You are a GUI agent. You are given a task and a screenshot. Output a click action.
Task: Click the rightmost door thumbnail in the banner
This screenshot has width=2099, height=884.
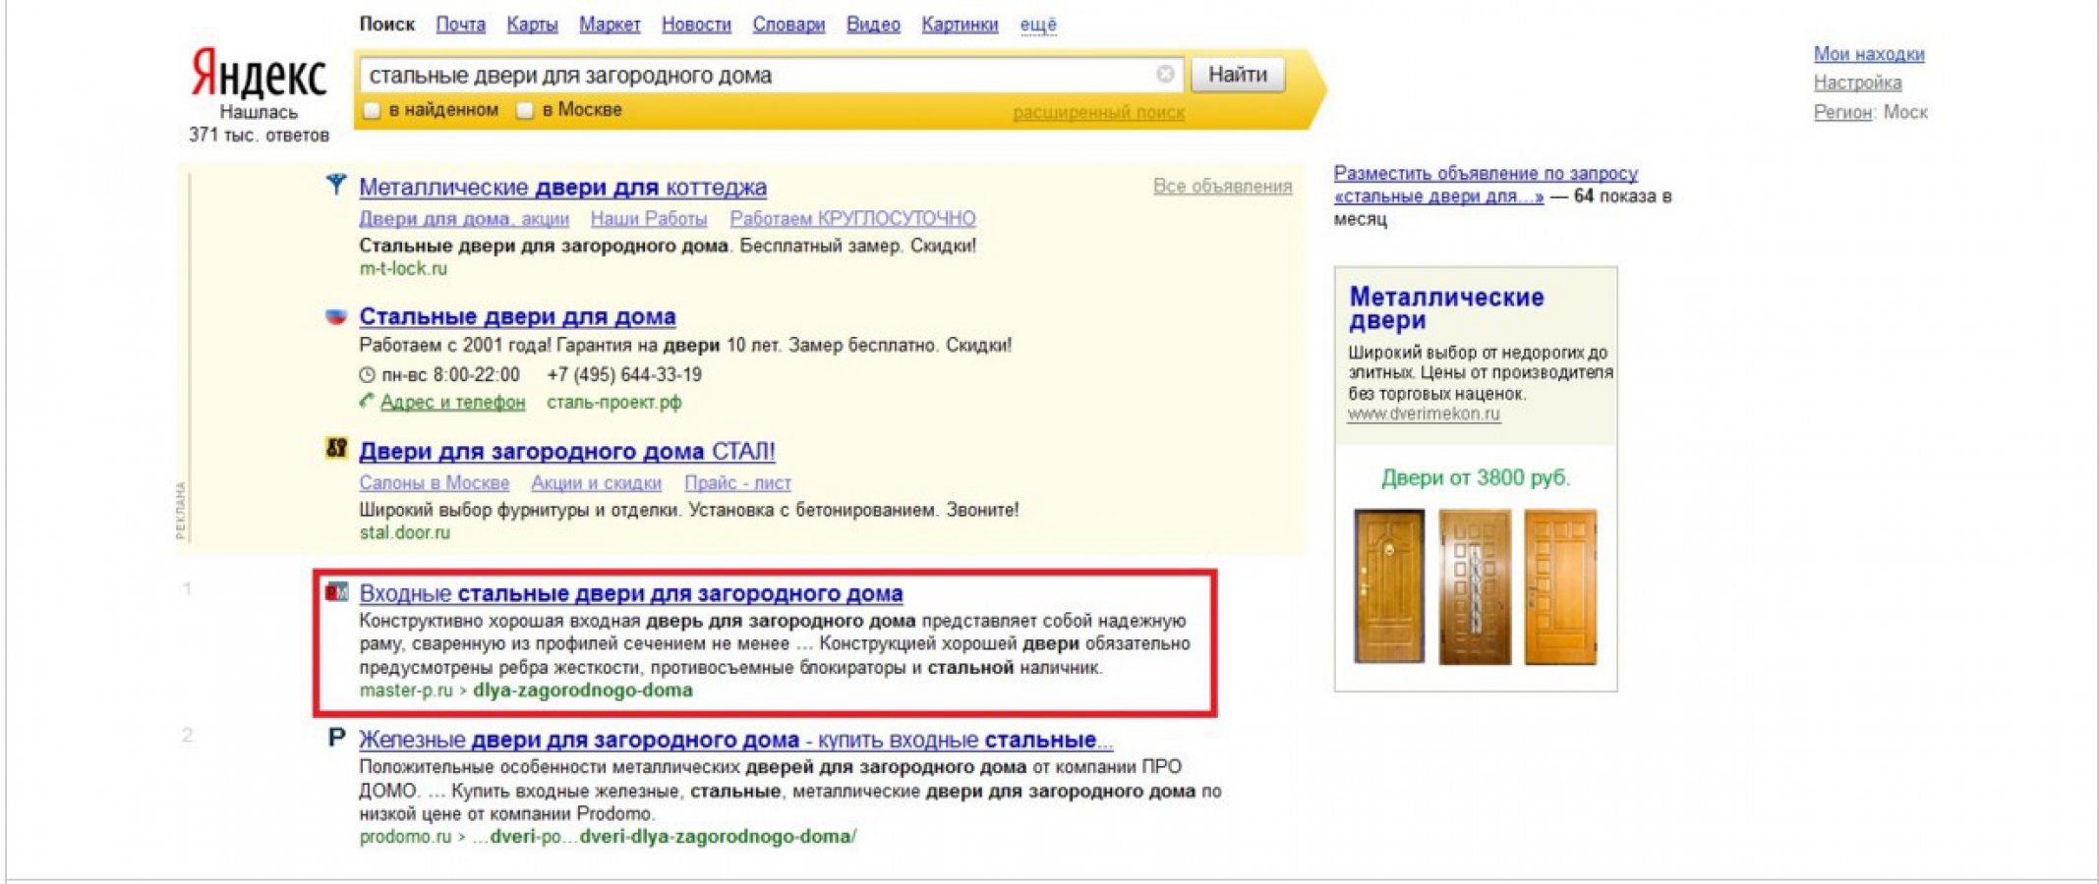[1560, 586]
